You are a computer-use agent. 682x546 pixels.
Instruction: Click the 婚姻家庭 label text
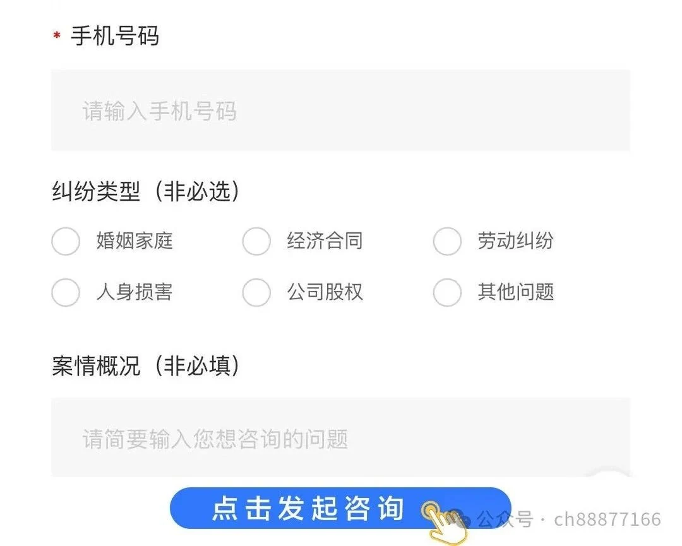[135, 241]
